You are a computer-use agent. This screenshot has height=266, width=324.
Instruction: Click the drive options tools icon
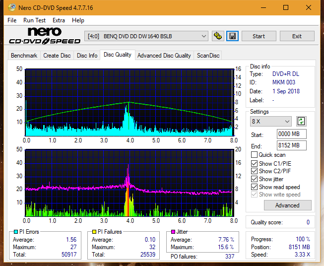218,36
